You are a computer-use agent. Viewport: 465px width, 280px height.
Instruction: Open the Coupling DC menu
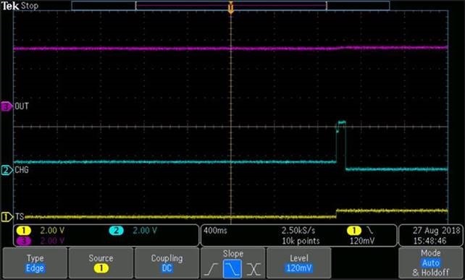click(x=167, y=263)
